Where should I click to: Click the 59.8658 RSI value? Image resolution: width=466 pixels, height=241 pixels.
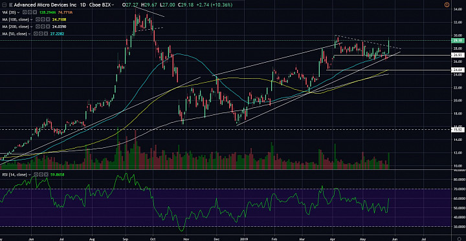tap(58, 174)
